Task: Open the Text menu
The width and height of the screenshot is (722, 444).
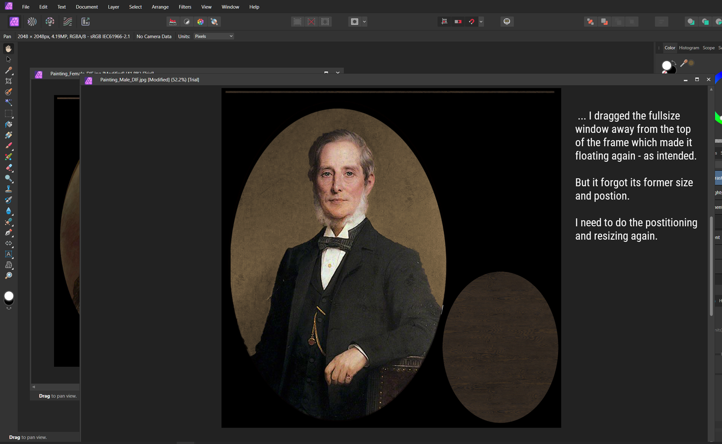Action: [61, 7]
